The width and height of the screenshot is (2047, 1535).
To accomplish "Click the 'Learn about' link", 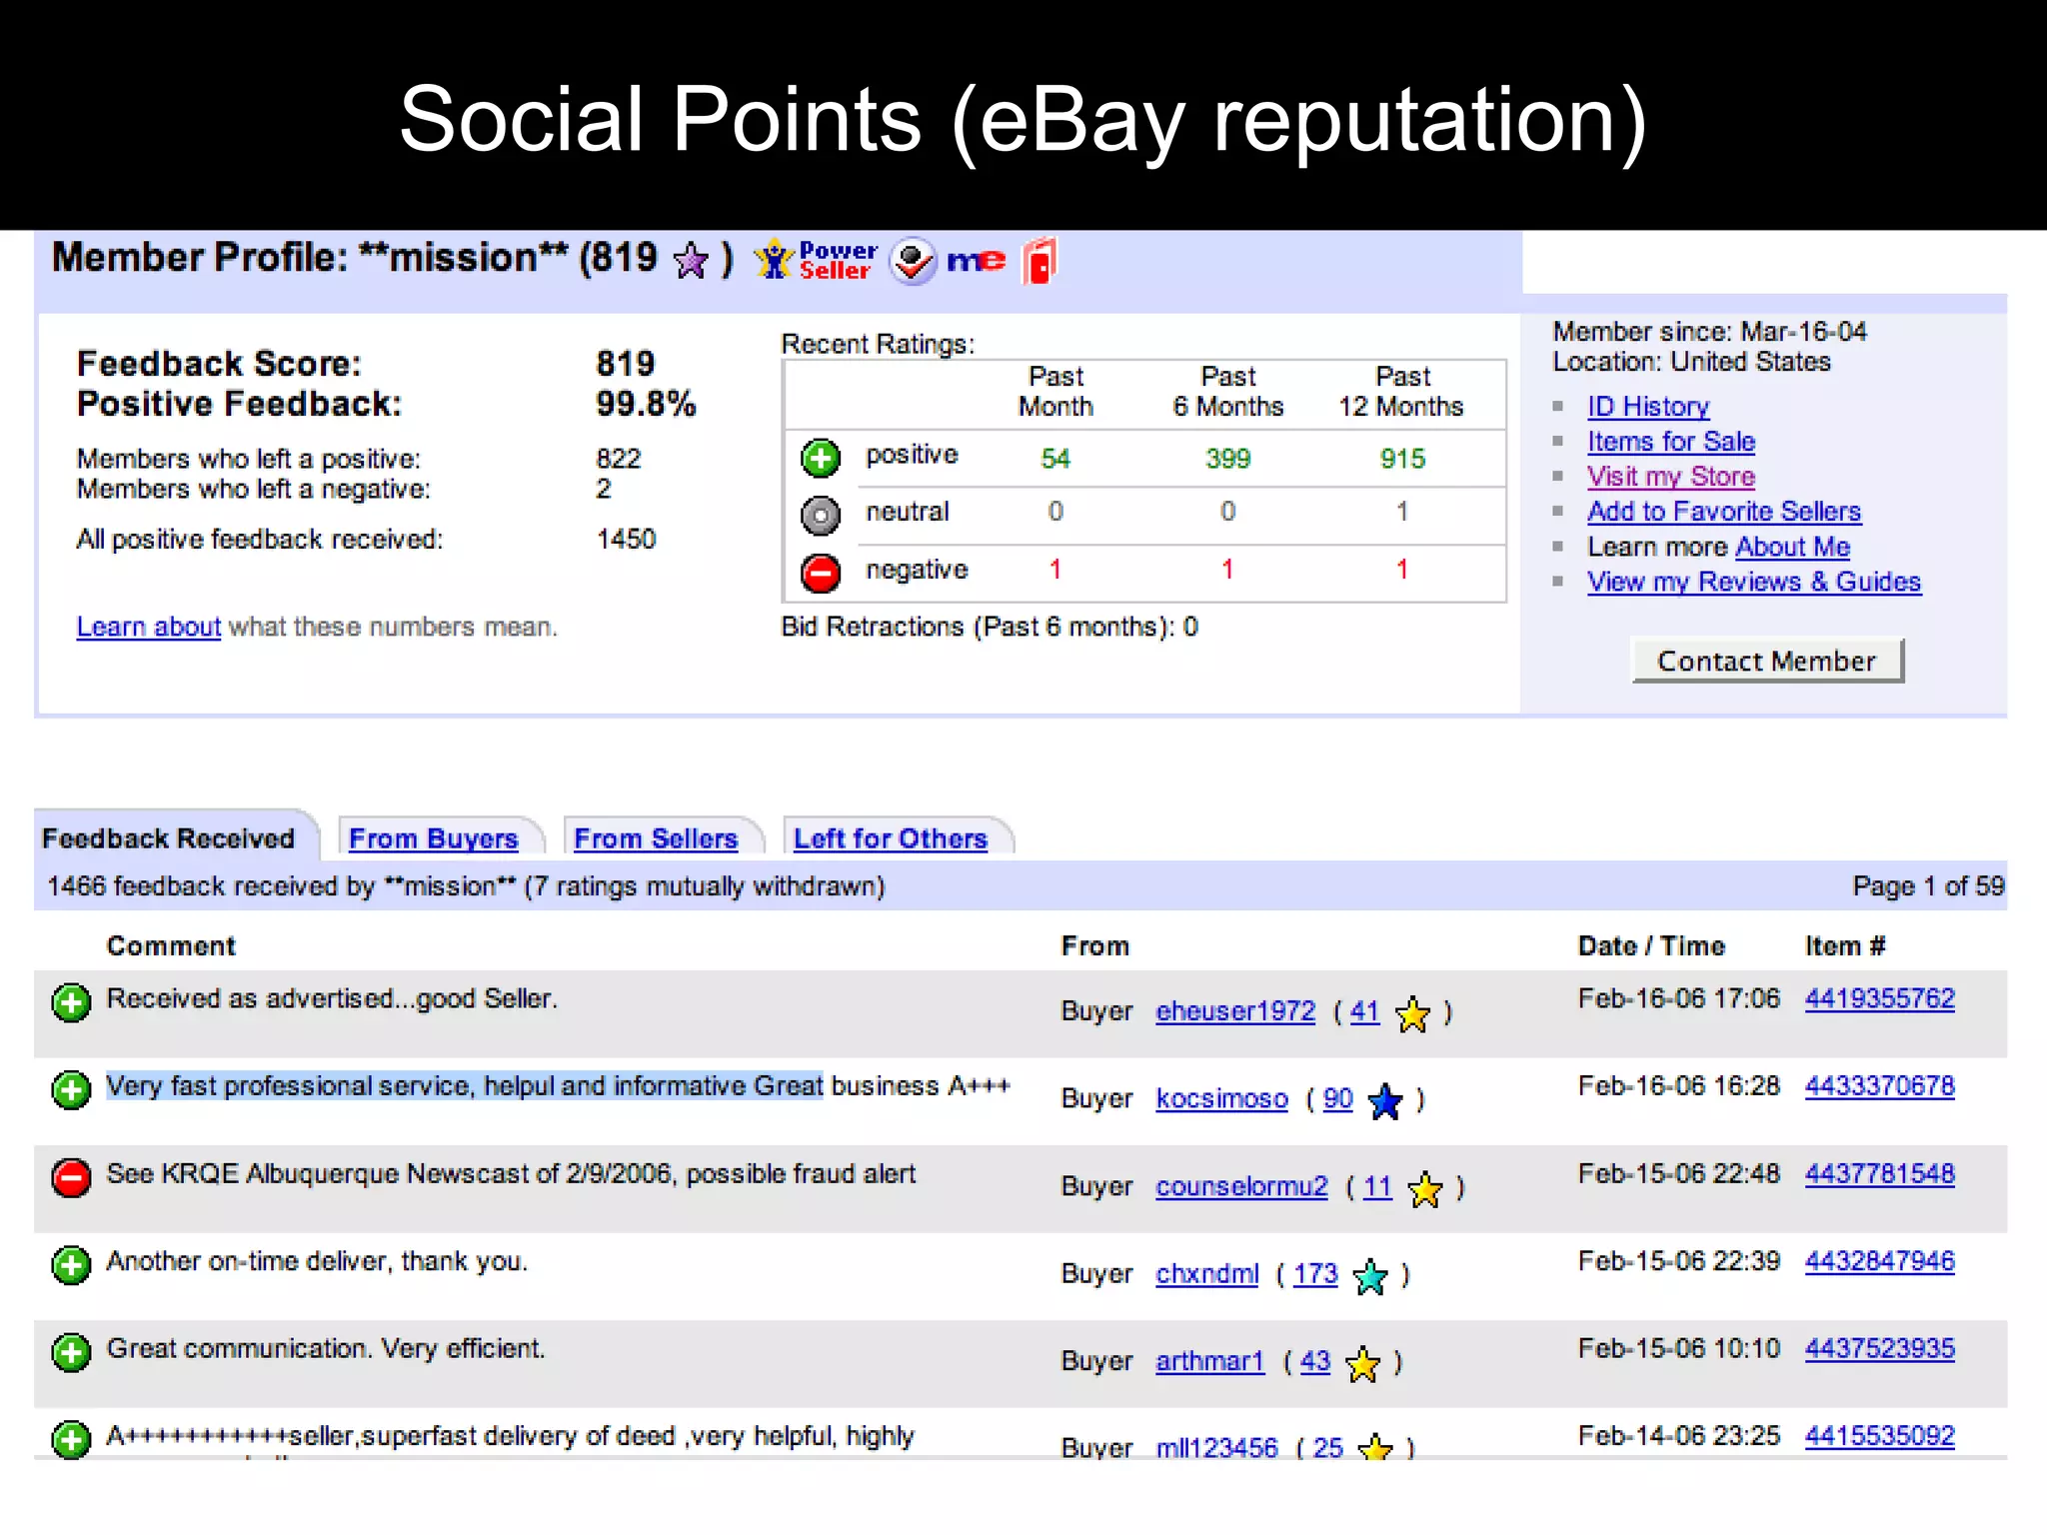I will tap(149, 627).
